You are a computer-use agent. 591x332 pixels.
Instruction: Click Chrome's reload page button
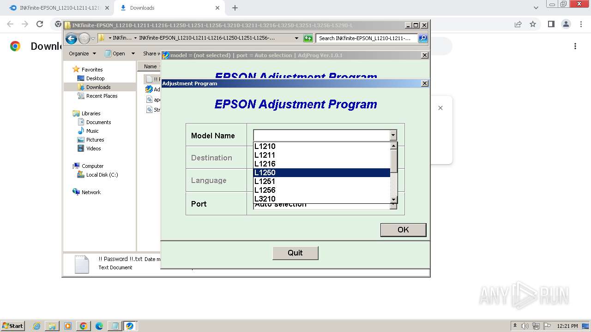(40, 24)
